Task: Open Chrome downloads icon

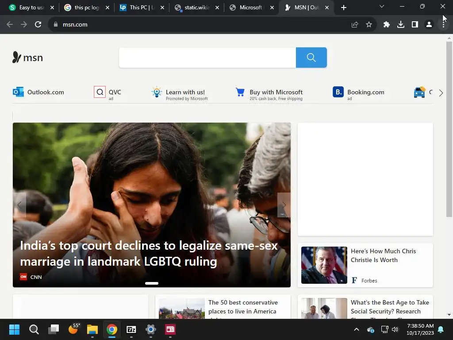Action: tap(401, 25)
